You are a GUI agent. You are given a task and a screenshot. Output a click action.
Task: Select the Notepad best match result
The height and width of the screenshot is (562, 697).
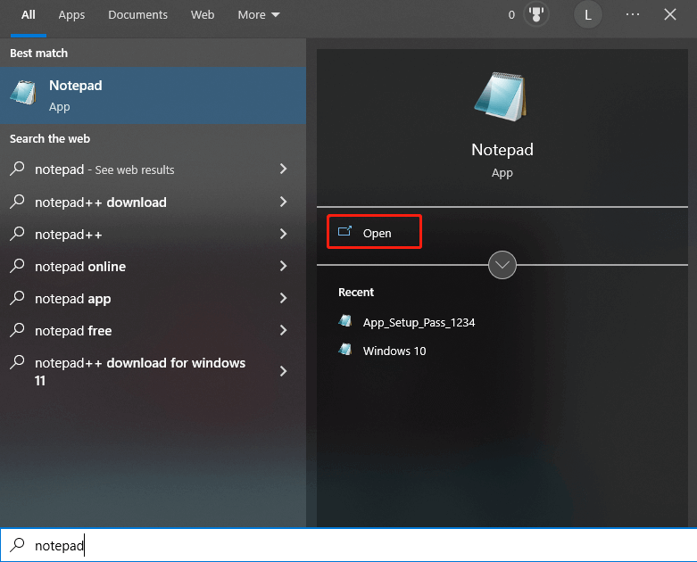click(153, 95)
